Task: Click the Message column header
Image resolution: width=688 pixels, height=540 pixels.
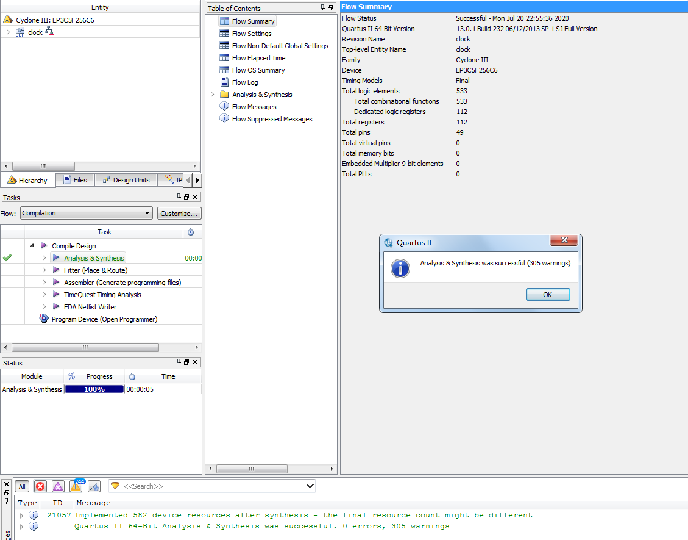Action: pos(93,503)
